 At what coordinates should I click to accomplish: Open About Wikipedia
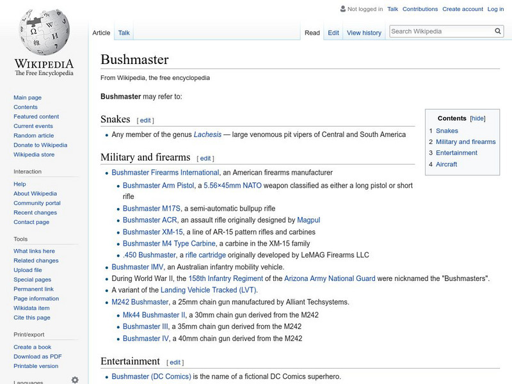35,194
